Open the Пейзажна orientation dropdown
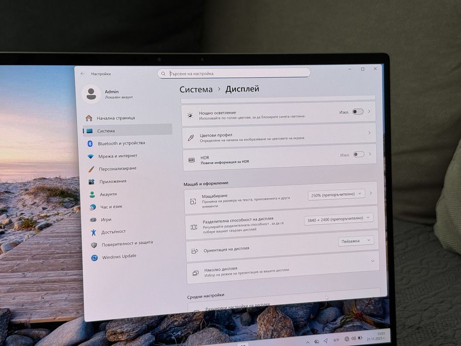 pyautogui.click(x=356, y=241)
